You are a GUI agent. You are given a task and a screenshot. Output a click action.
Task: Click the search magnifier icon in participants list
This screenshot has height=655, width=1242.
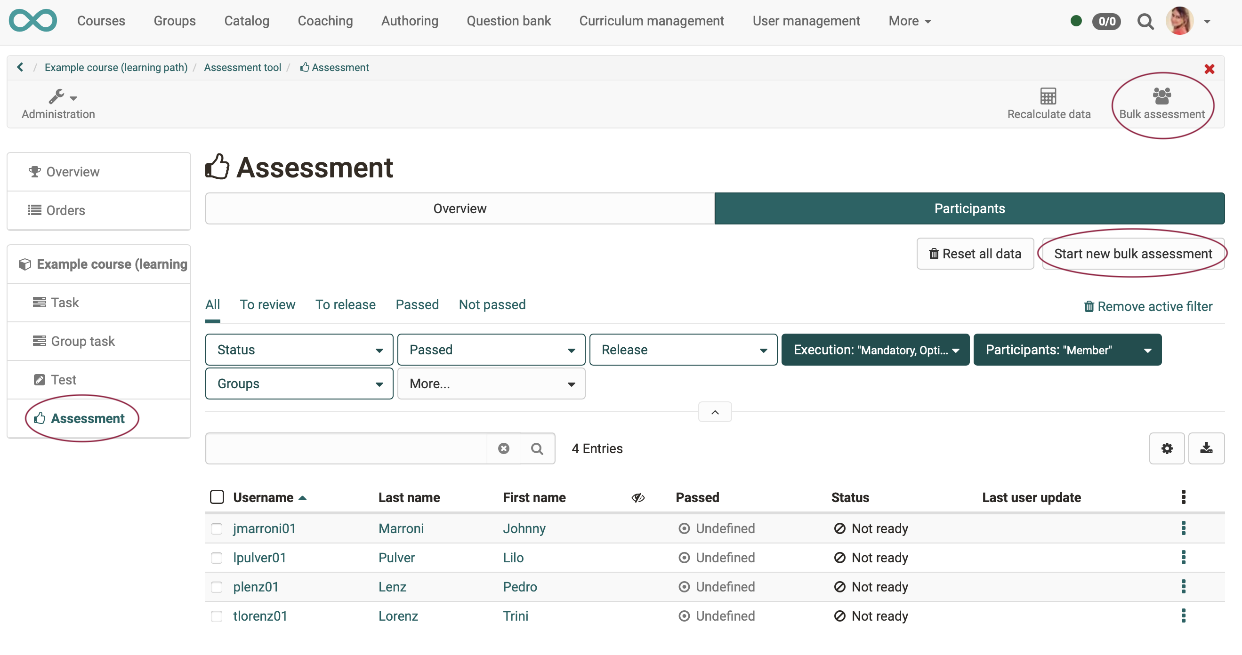tap(538, 448)
